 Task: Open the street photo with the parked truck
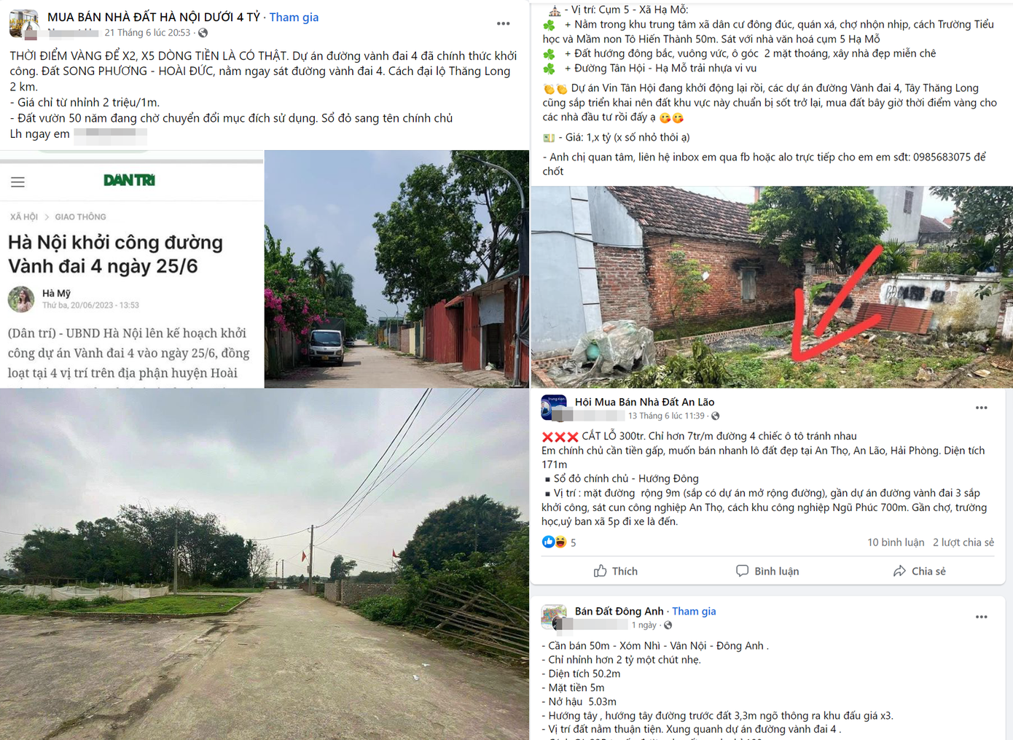pyautogui.click(x=396, y=269)
